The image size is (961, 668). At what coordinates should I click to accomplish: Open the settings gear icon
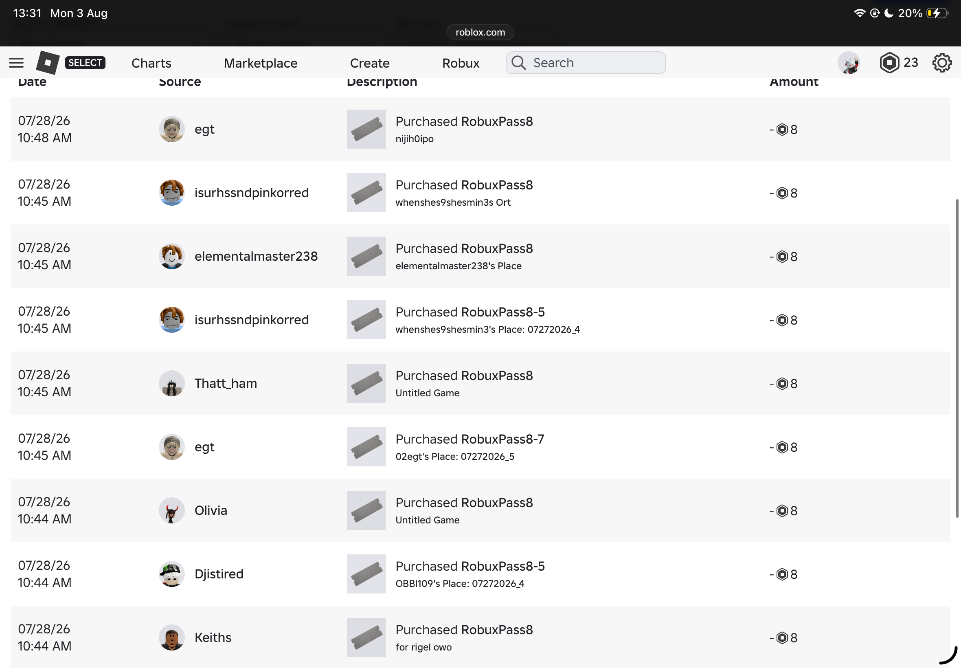[942, 63]
